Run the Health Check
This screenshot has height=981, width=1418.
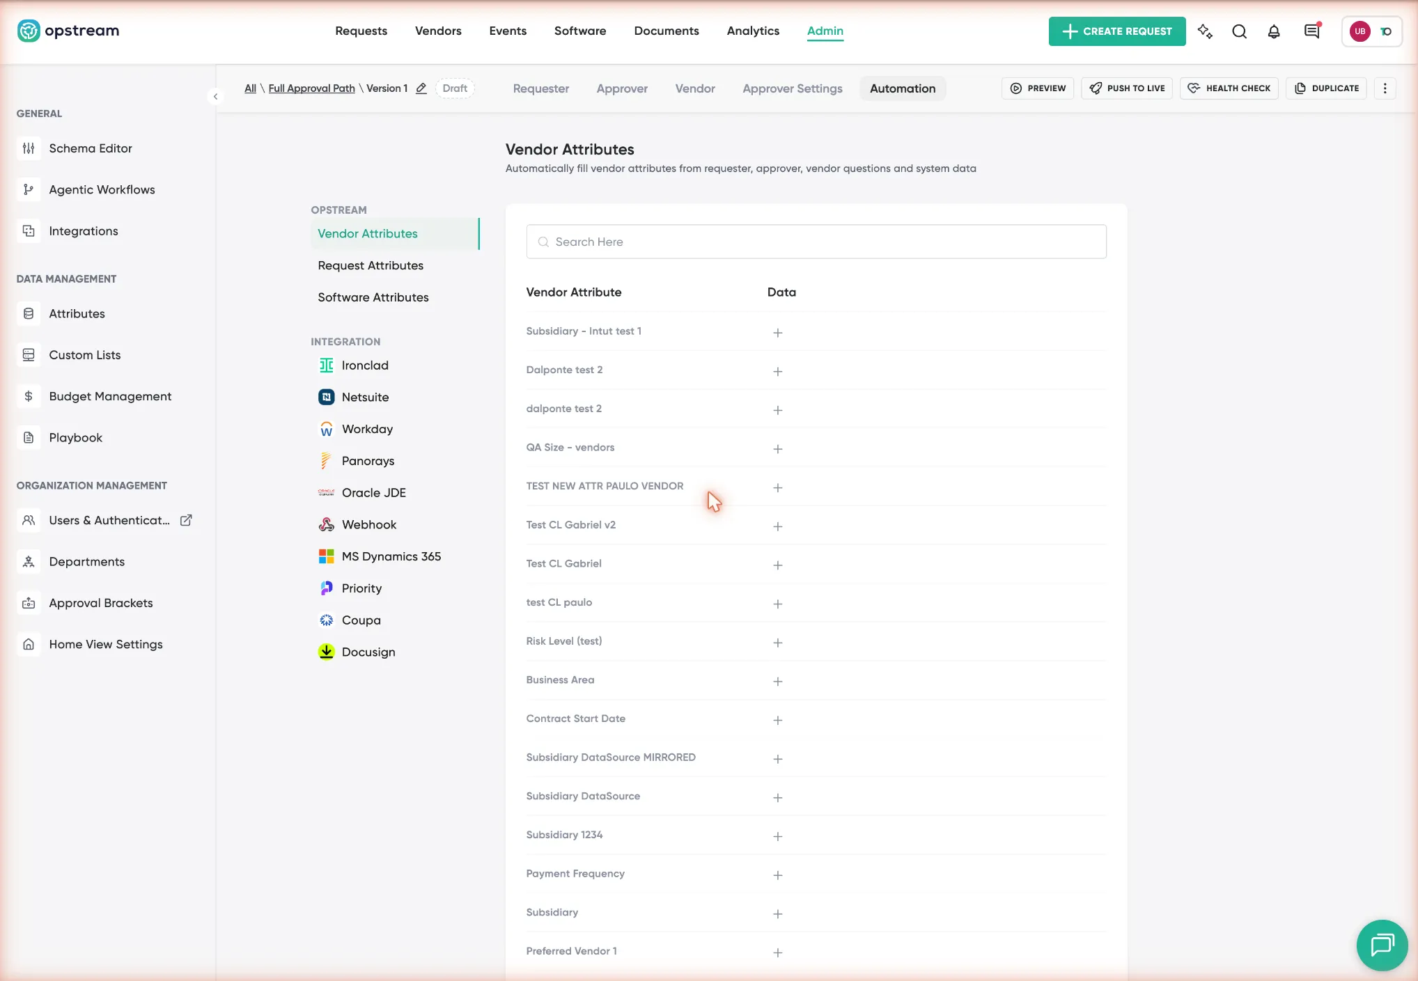pyautogui.click(x=1229, y=88)
